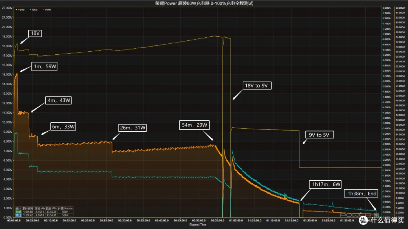The image size is (408, 229).
Task: Click the 00:55:00.0 time axis tick
Action: point(217,220)
